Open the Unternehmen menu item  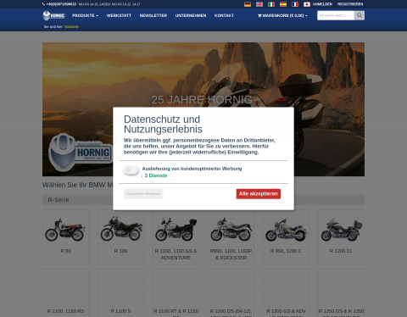191,15
